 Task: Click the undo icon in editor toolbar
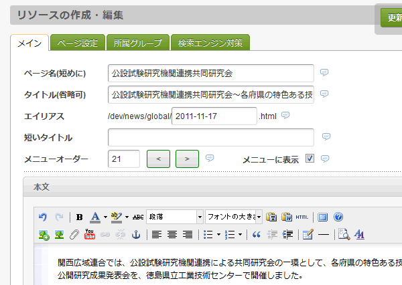[44, 217]
